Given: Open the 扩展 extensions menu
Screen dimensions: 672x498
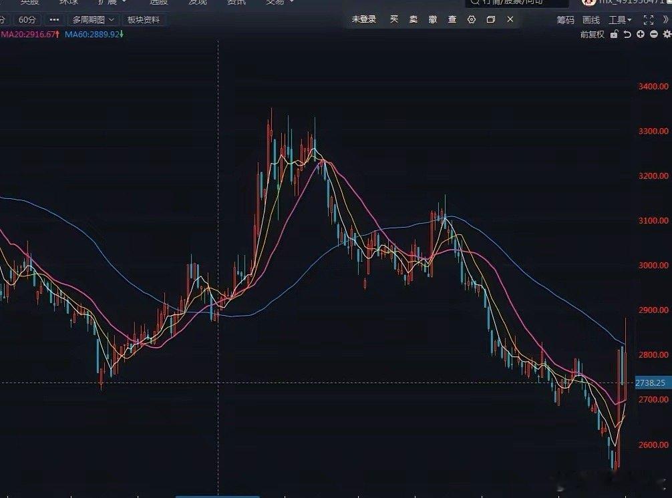Looking at the screenshot, I should pyautogui.click(x=112, y=2).
